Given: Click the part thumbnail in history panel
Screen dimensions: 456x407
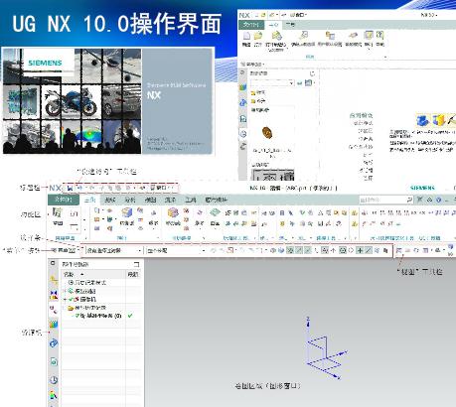Looking at the screenshot, I should 267,133.
